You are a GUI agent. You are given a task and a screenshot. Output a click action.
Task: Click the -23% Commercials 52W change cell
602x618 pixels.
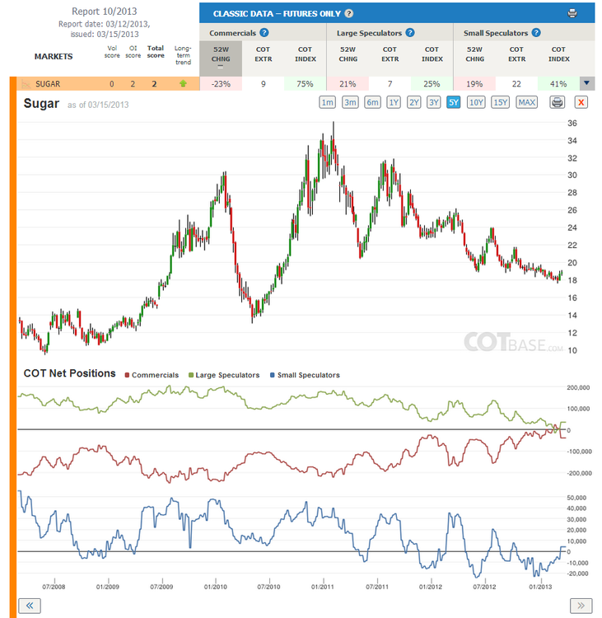221,83
